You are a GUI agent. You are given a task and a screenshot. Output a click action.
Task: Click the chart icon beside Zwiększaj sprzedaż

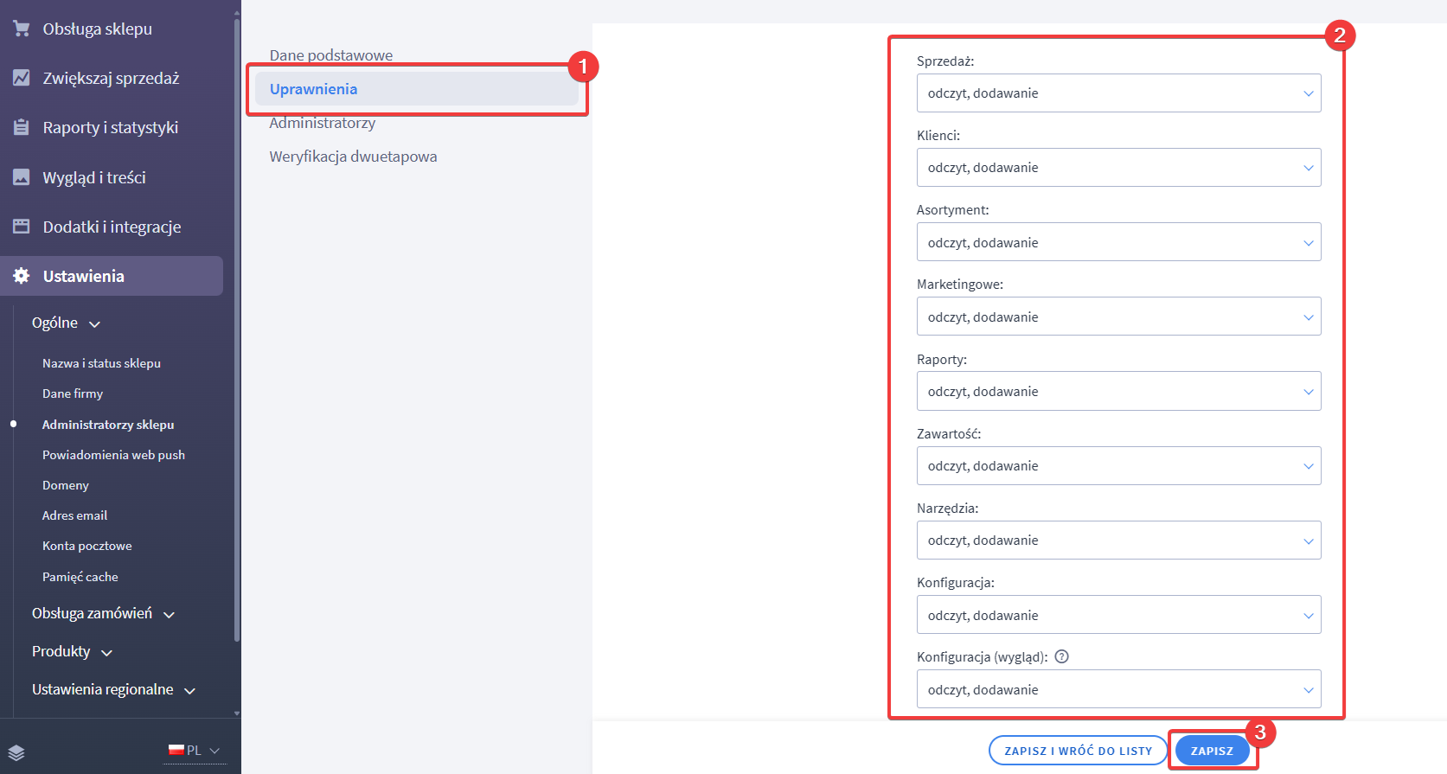coord(22,78)
